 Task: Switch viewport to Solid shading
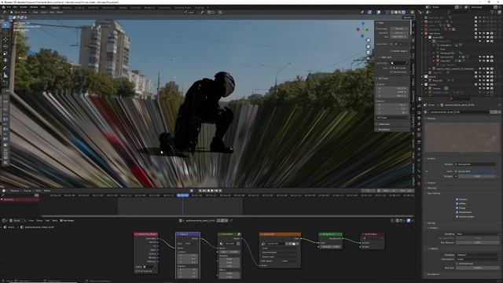click(396, 13)
